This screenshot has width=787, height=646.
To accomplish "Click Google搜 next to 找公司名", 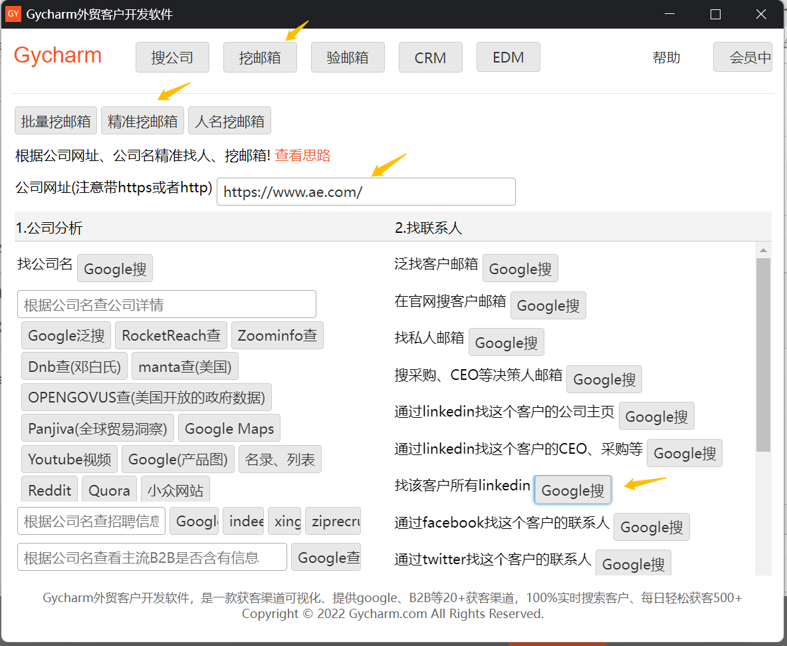I will click(115, 268).
